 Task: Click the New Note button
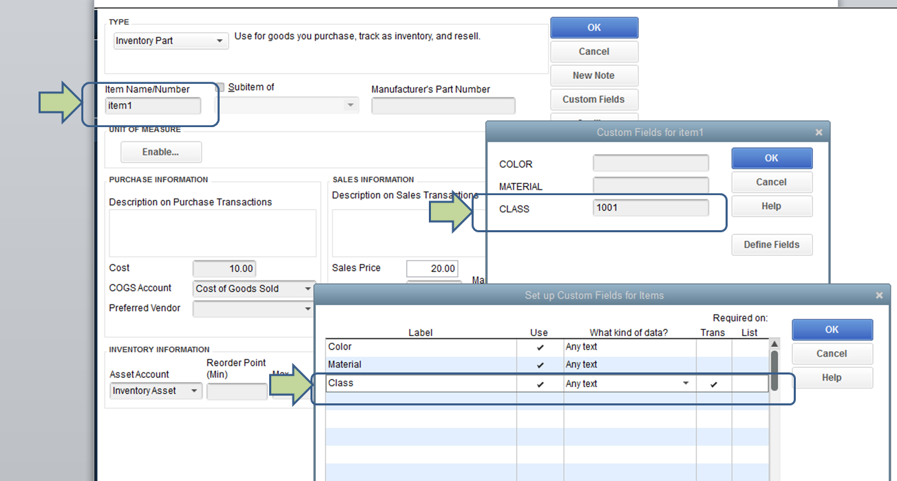click(x=594, y=76)
